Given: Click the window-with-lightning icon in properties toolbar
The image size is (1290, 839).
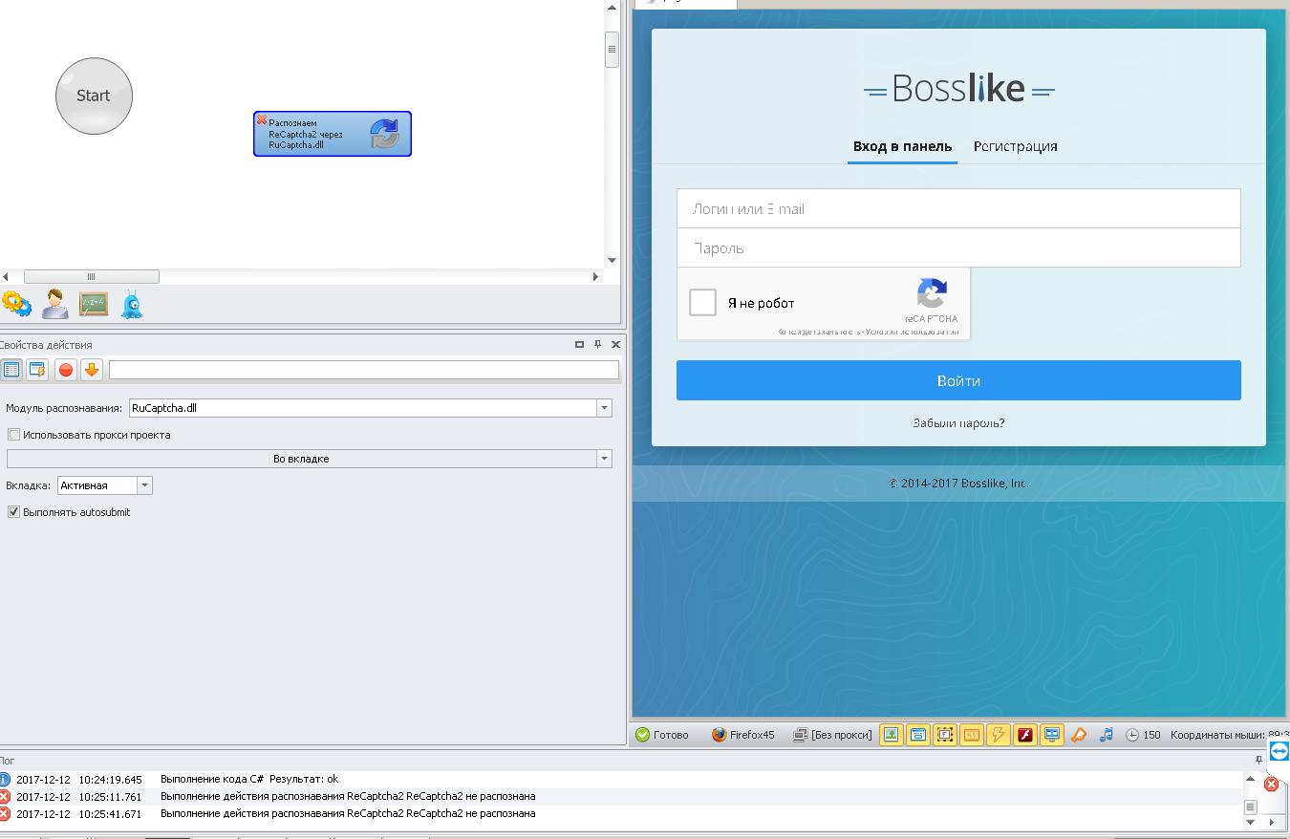Looking at the screenshot, I should point(37,370).
